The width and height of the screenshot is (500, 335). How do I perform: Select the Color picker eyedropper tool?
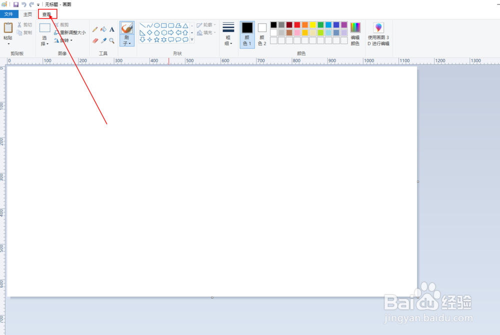tap(103, 40)
